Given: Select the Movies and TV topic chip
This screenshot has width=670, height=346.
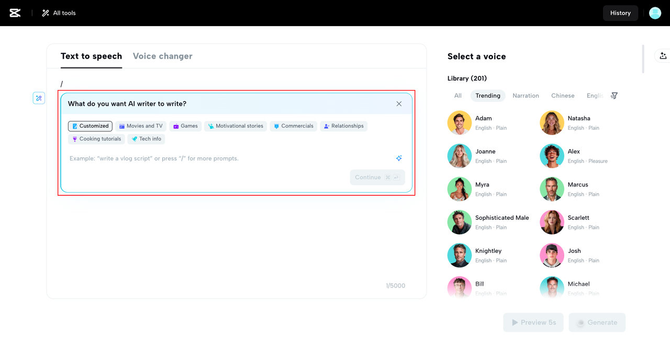Looking at the screenshot, I should pyautogui.click(x=141, y=126).
